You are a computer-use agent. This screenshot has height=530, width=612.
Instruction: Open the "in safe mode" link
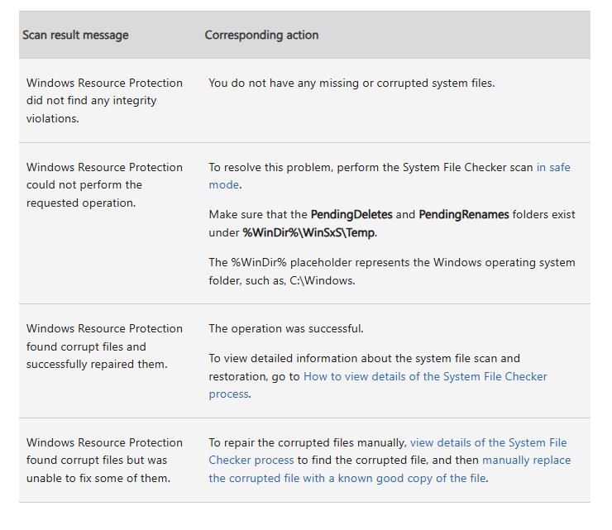[x=552, y=167]
